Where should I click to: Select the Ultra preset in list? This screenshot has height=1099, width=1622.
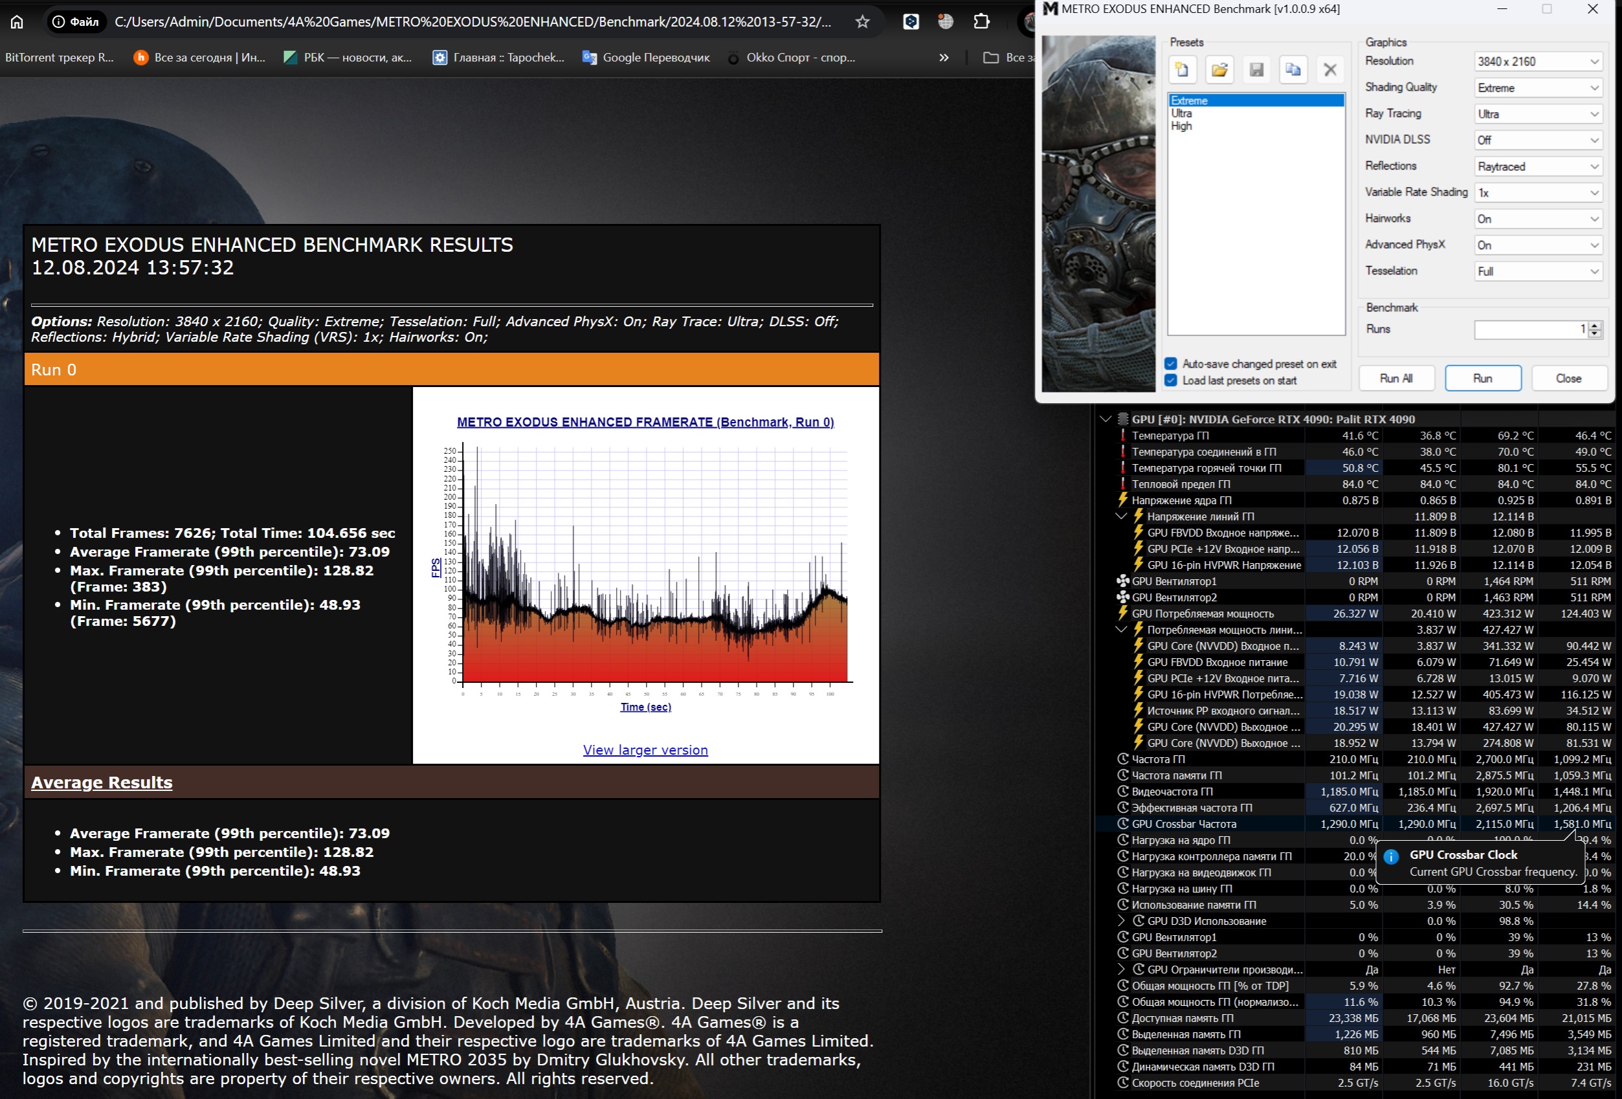pyautogui.click(x=1182, y=113)
